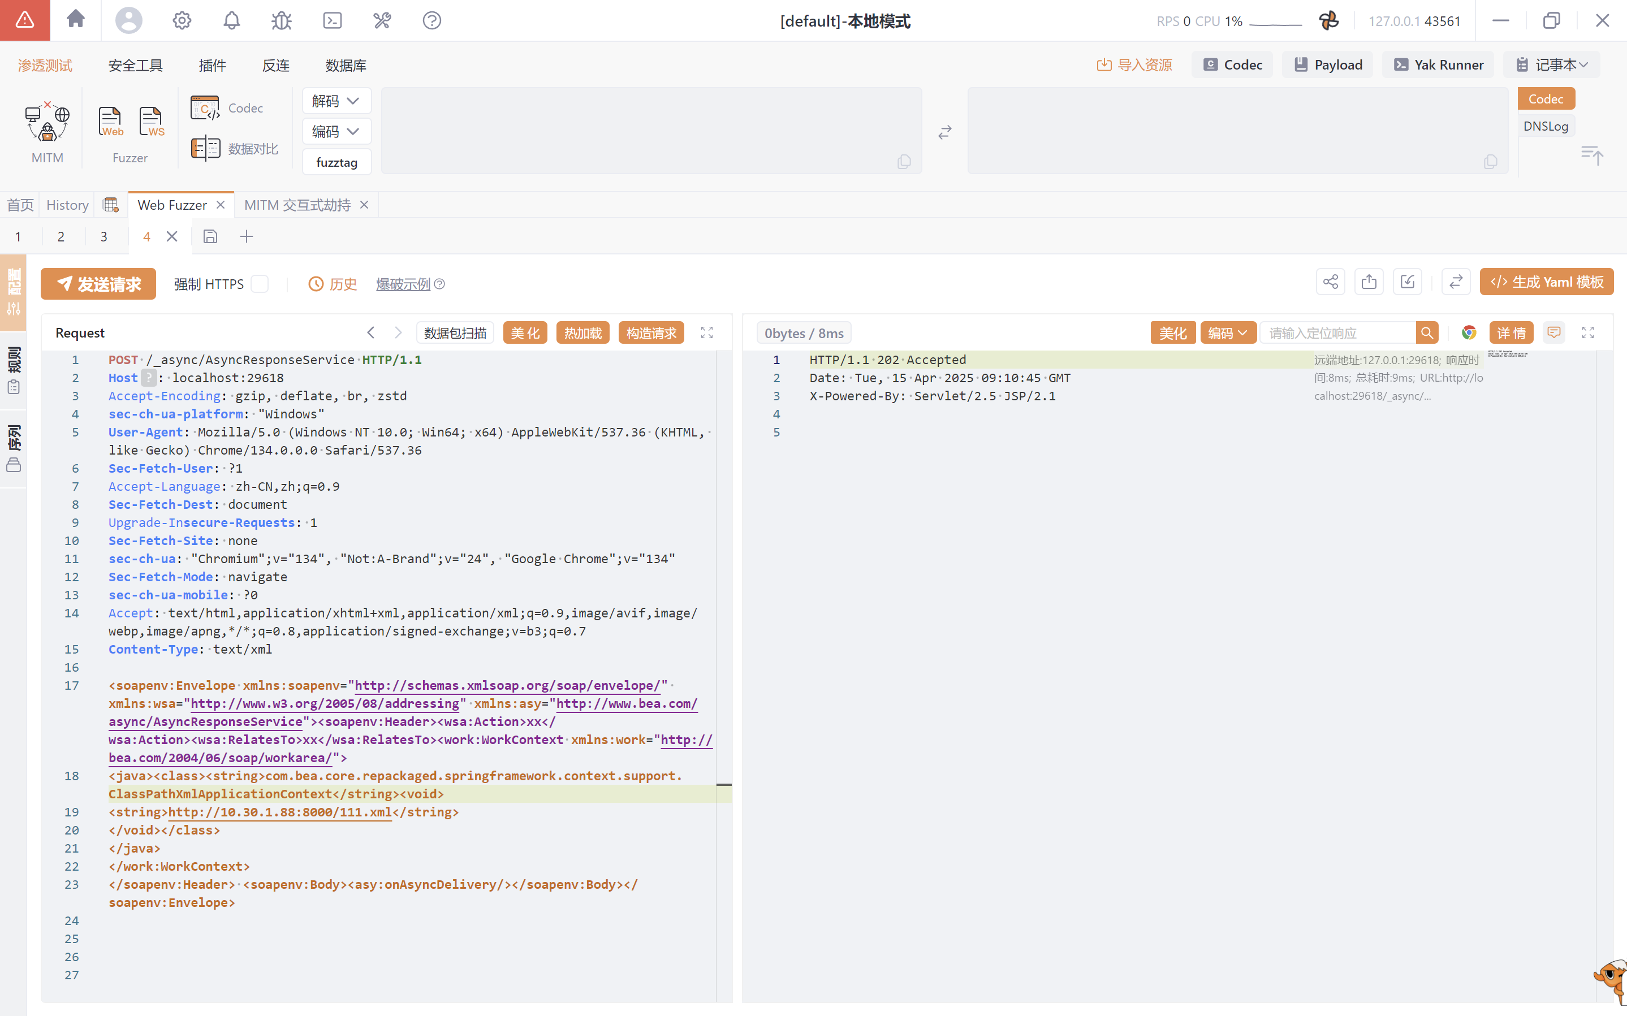Viewport: 1627px width, 1016px height.
Task: Click the send request button
Action: click(98, 284)
